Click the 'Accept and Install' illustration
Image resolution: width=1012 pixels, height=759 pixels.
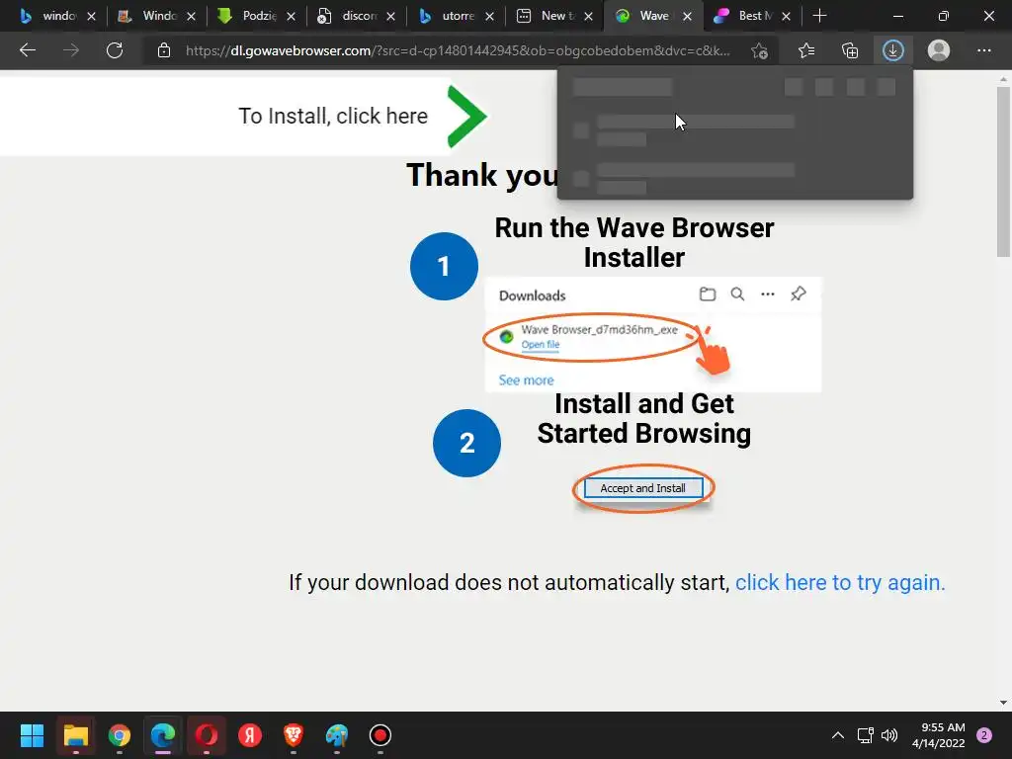[x=642, y=488]
